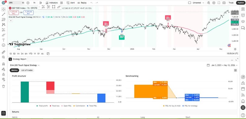Remove objects using the trash icon

coord(3,86)
